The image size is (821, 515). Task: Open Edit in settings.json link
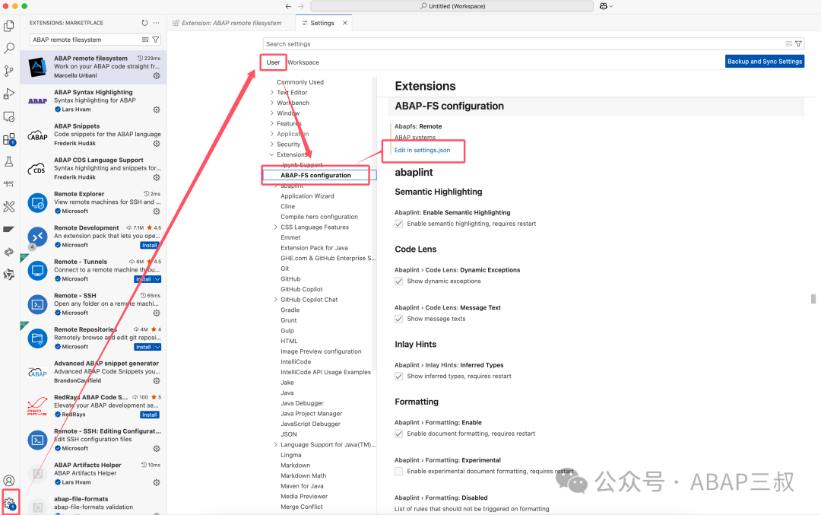coord(422,151)
